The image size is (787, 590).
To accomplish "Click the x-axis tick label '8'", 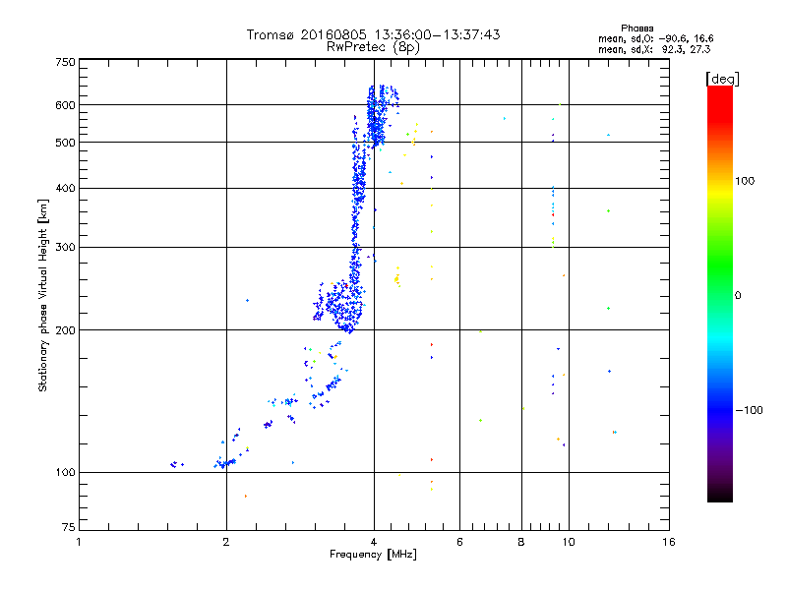I will click(521, 542).
